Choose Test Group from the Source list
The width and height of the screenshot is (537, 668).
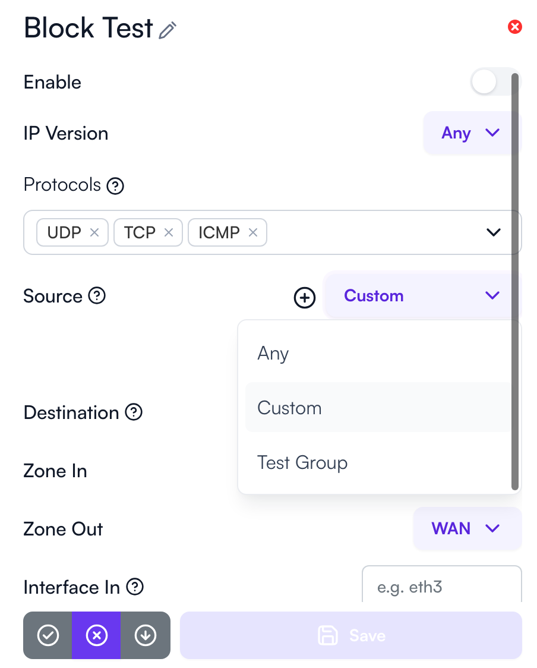302,462
